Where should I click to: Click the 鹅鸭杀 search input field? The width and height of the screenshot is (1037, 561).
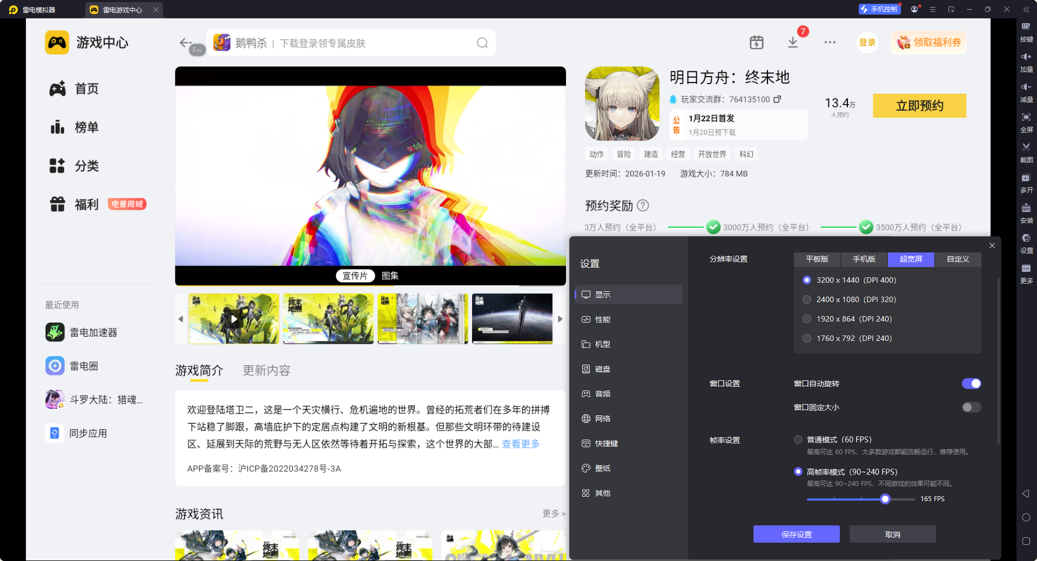(x=351, y=43)
